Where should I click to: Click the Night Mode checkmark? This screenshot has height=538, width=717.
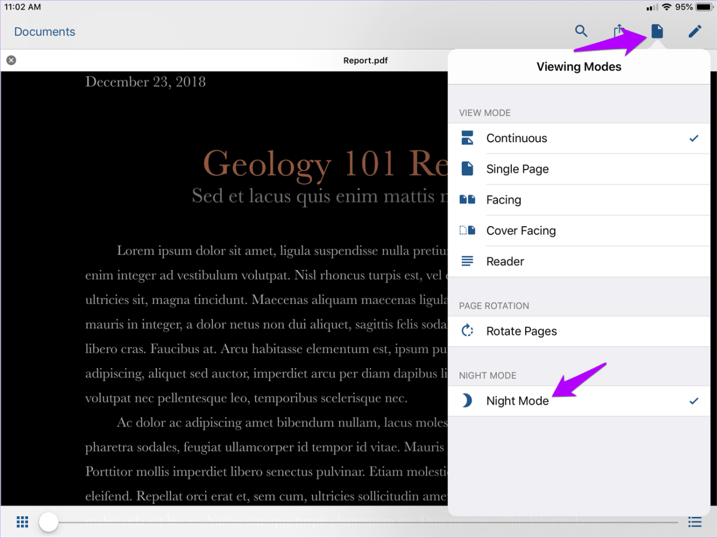pos(694,401)
